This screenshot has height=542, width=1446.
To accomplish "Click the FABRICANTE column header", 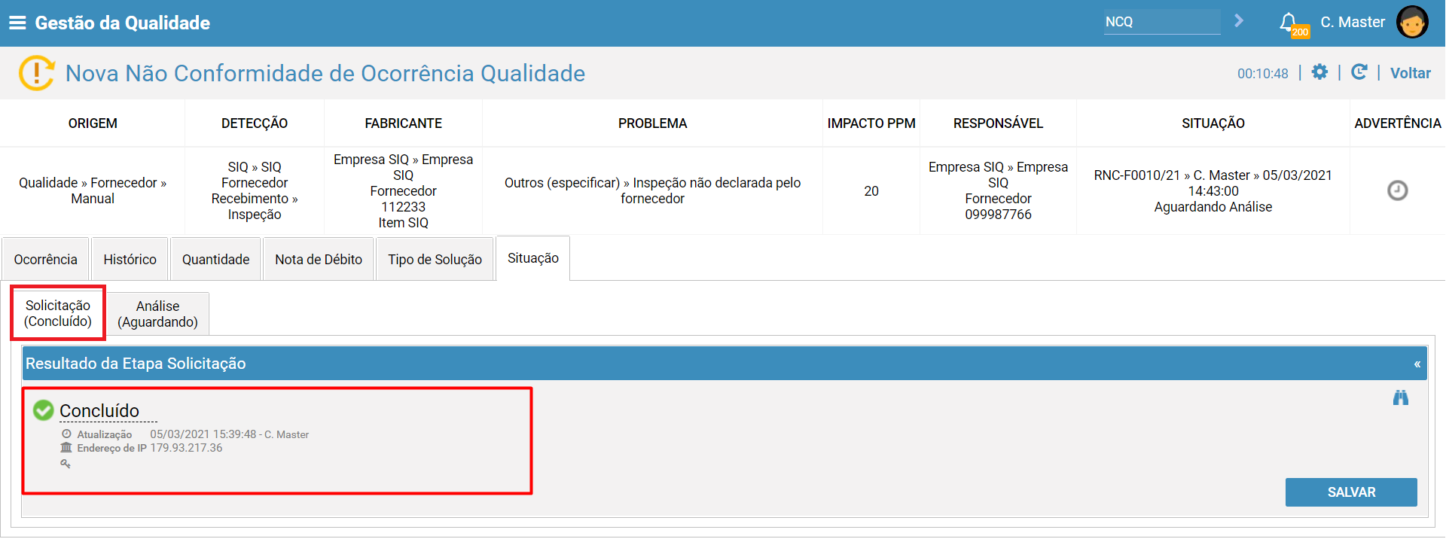I will tap(404, 123).
